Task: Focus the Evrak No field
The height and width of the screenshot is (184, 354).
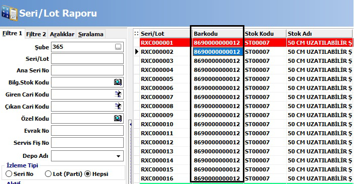Action: (87, 131)
